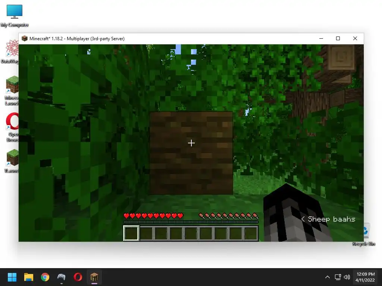Viewport: 382px width, 286px height.
Task: Click the Minecraft window title icon
Action: click(x=25, y=38)
